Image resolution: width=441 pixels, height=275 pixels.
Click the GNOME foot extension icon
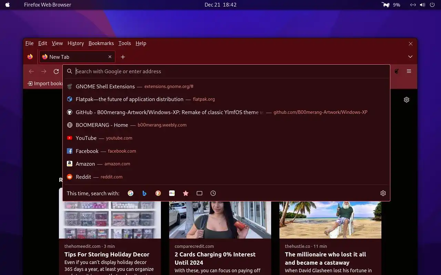click(397, 71)
